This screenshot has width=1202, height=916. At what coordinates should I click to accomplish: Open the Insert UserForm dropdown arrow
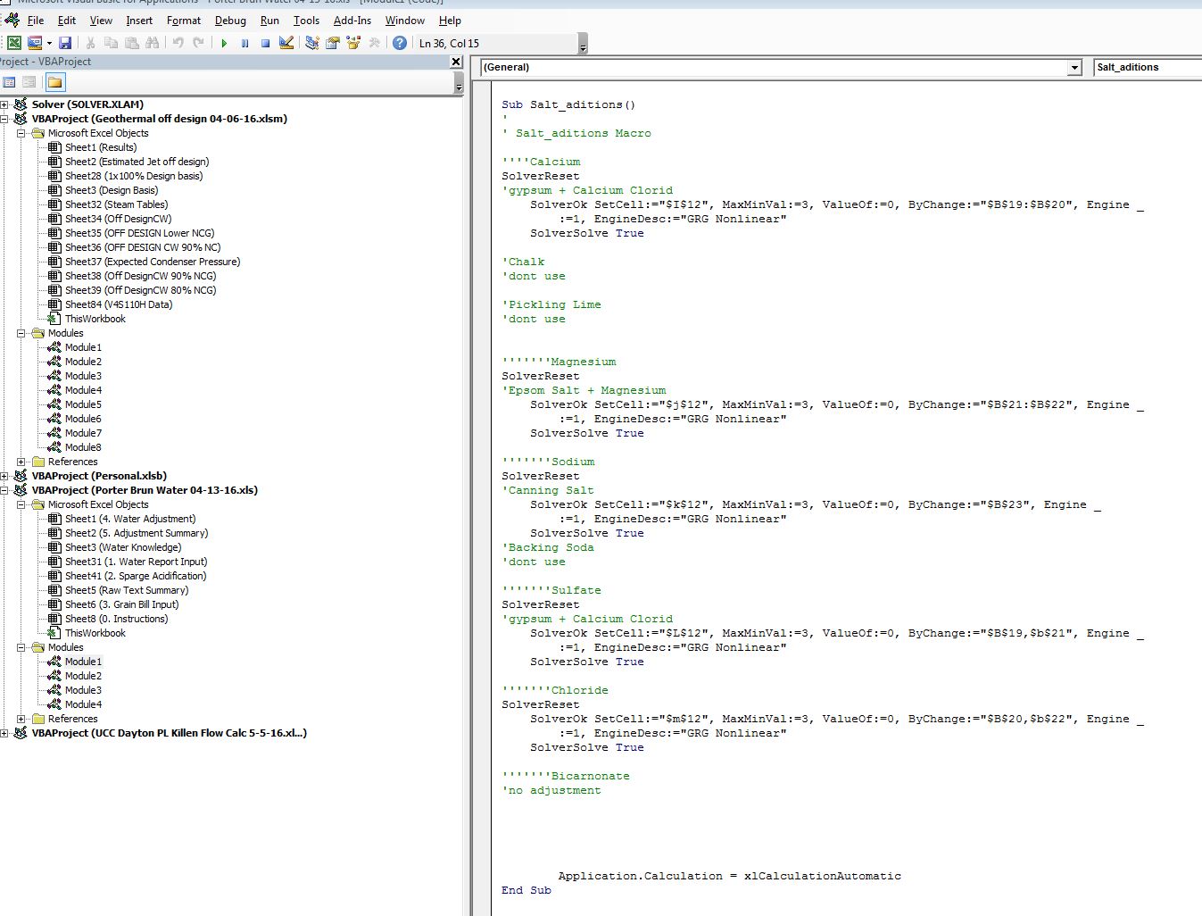[49, 43]
